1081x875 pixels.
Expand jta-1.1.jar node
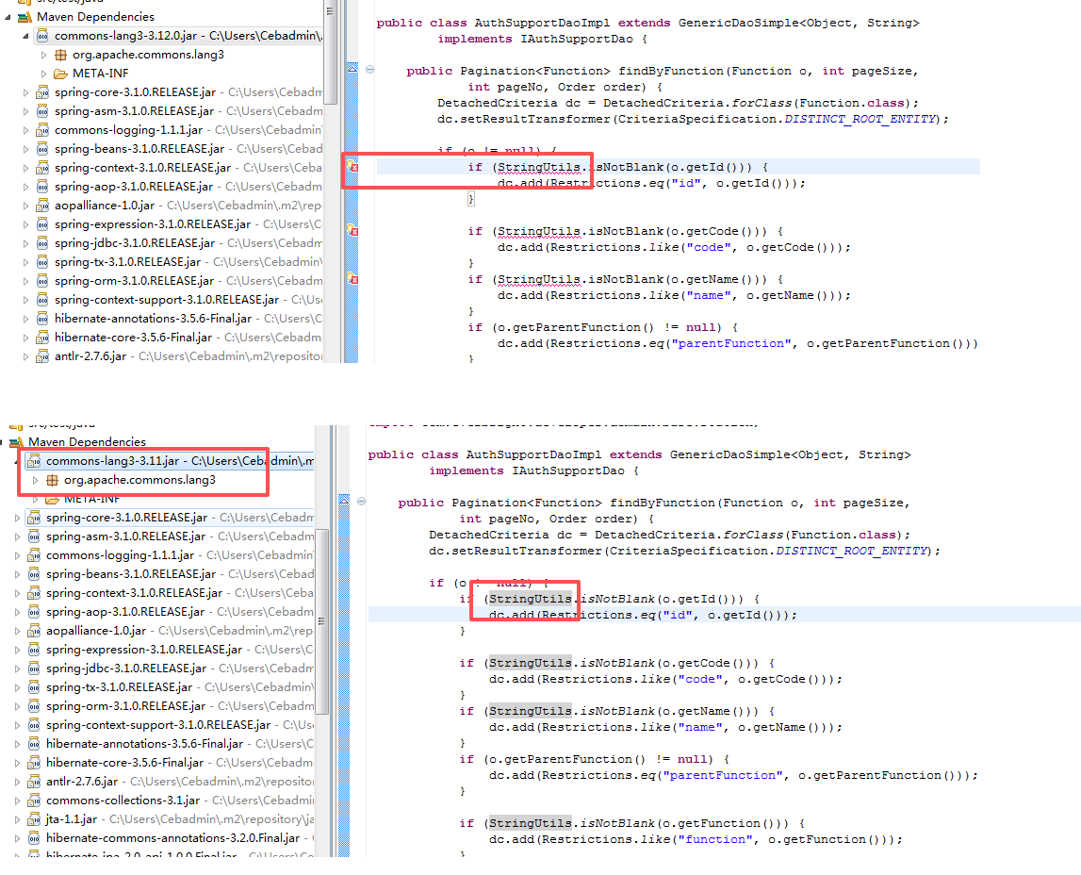point(17,819)
